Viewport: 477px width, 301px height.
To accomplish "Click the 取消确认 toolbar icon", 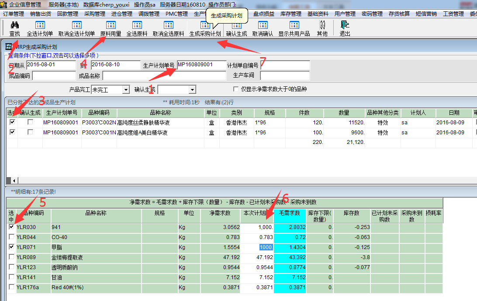I will [x=263, y=25].
